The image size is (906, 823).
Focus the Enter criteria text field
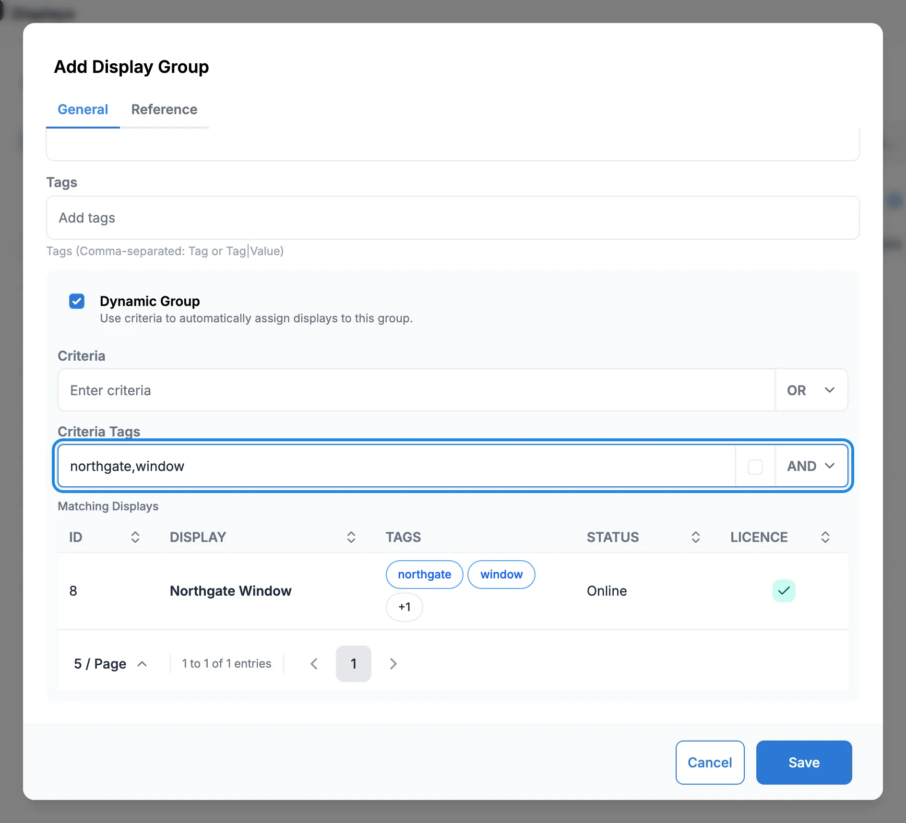click(x=417, y=390)
